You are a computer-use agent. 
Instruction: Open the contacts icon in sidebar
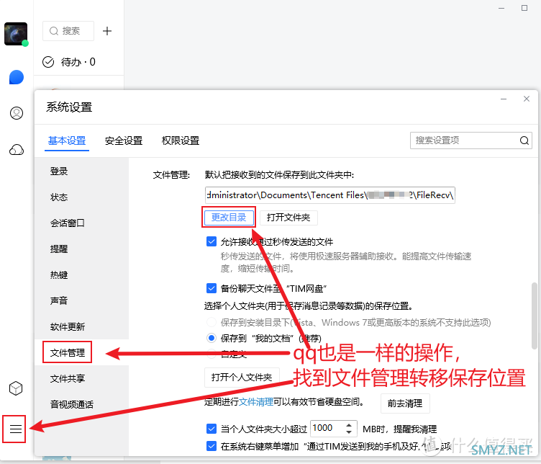coord(17,113)
